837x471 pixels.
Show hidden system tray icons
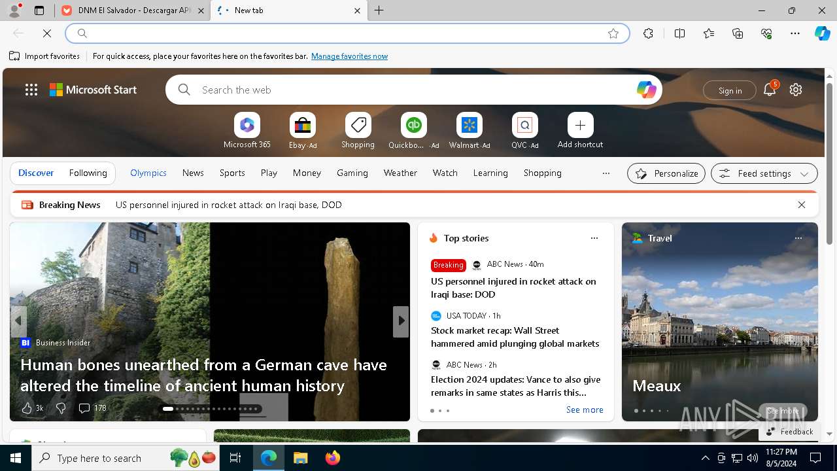(705, 458)
